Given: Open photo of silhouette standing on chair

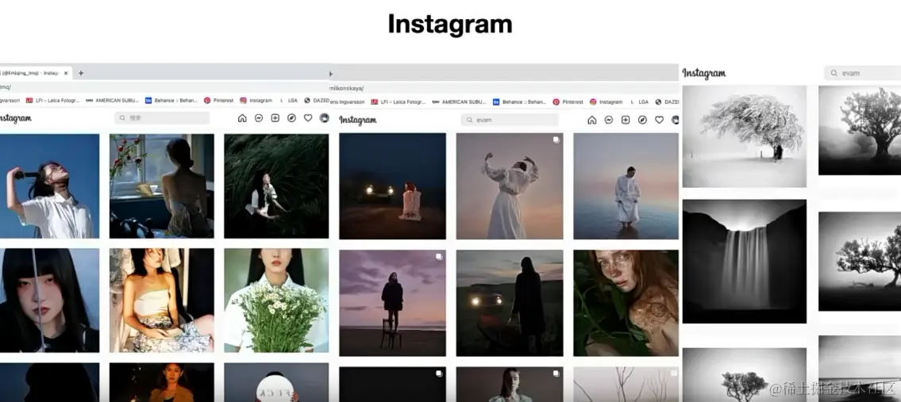Looking at the screenshot, I should (x=392, y=303).
